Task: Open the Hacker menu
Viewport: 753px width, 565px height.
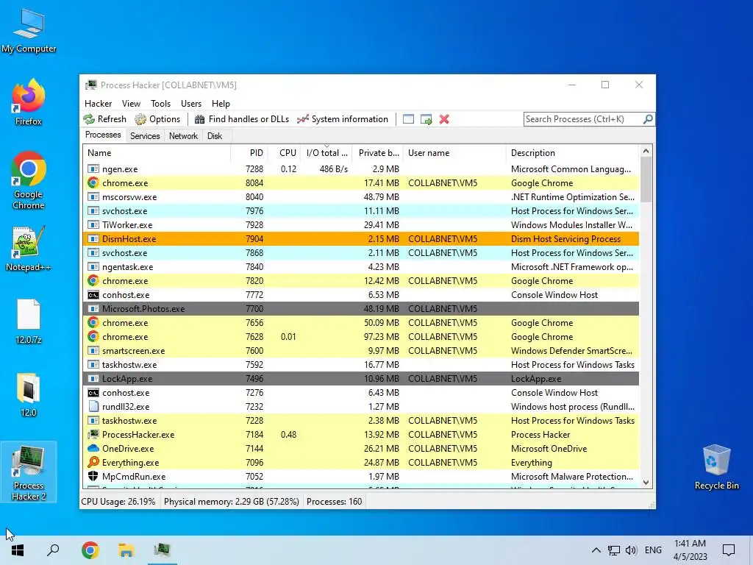Action: 98,103
